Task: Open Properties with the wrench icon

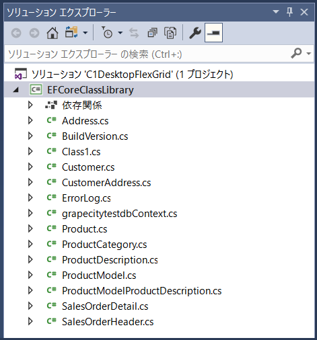Action: pos(195,33)
